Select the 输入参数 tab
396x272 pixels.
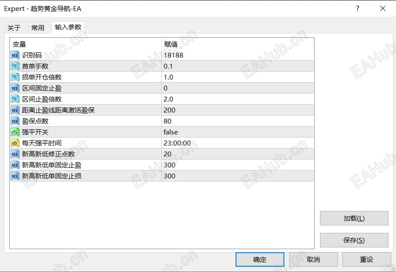point(68,27)
